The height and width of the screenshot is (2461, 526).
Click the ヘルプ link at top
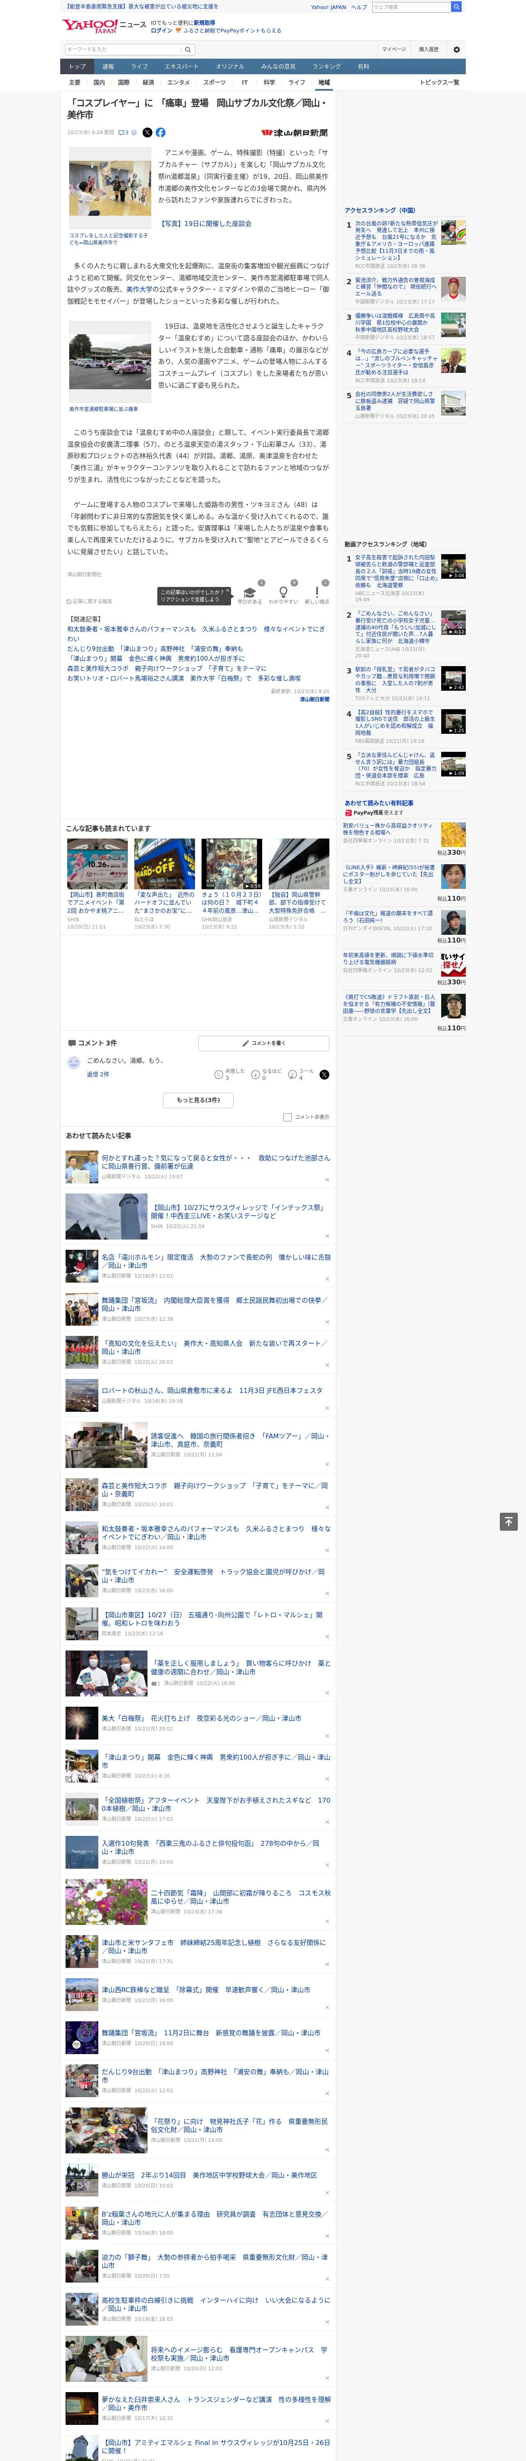359,7
